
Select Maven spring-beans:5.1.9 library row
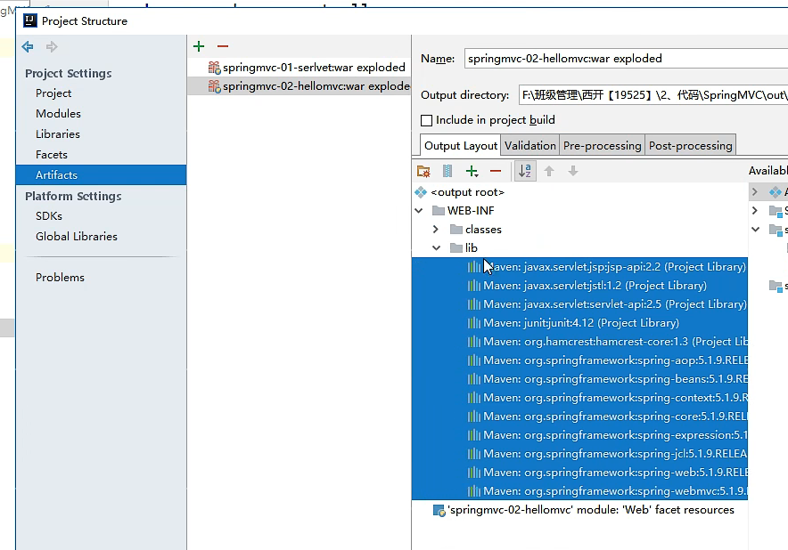tap(580, 379)
